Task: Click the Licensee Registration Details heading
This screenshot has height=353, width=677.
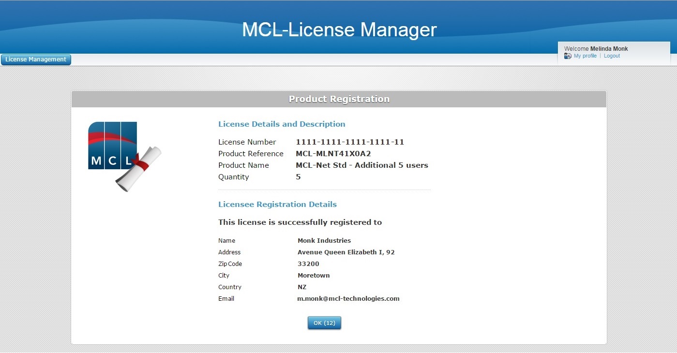Action: 277,205
